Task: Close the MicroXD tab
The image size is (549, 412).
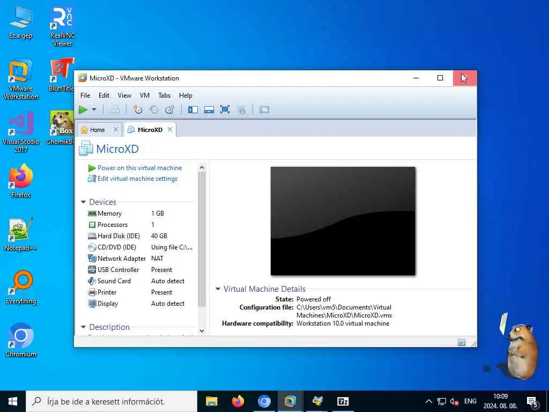Action: 170,130
